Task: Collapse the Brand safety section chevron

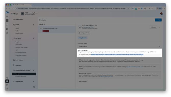Action: click(34, 70)
